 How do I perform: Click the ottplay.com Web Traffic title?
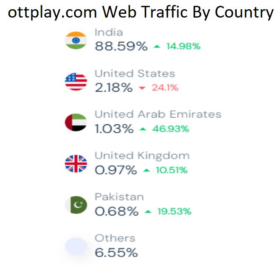point(140,13)
